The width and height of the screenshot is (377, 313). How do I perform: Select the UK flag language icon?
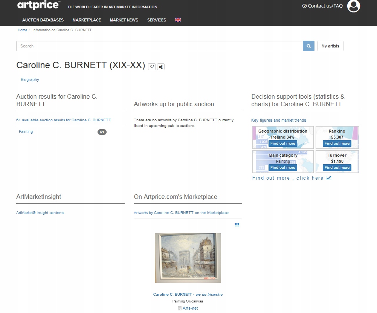[x=178, y=20]
